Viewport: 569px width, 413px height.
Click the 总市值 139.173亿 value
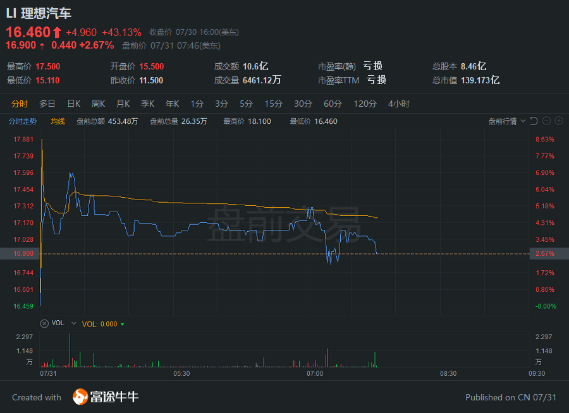[x=480, y=80]
